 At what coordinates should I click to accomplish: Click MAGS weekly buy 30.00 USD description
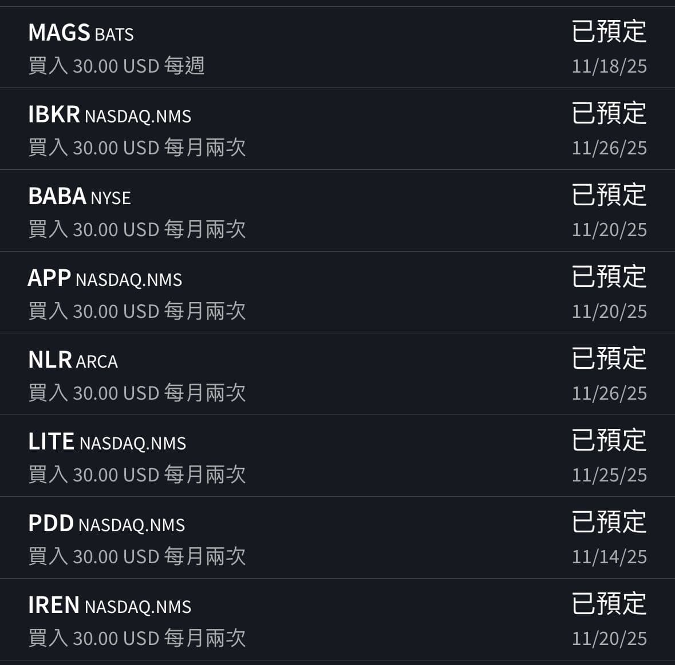(116, 66)
